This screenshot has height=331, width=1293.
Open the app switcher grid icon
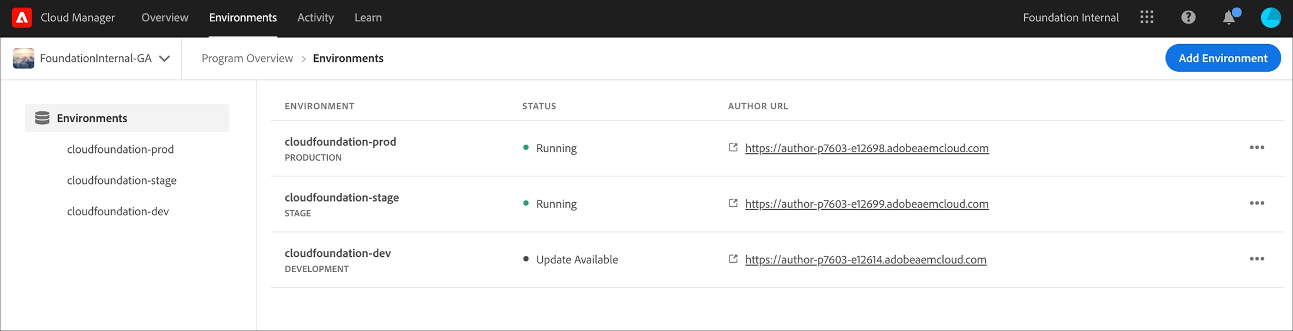point(1147,17)
